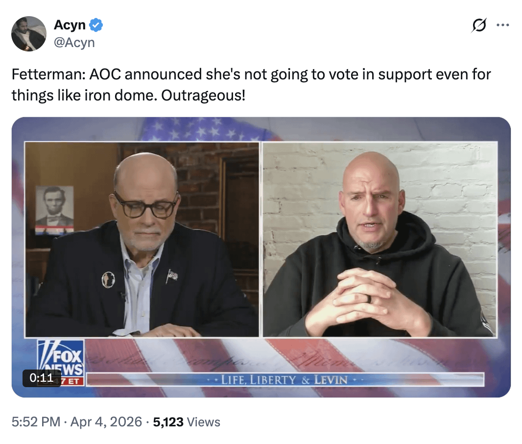The width and height of the screenshot is (522, 444).
Task: Open the three-dot More options menu
Action: click(x=503, y=26)
